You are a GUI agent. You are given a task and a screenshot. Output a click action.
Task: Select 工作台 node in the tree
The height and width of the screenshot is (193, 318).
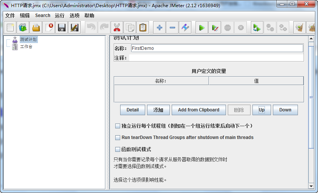tap(26, 47)
